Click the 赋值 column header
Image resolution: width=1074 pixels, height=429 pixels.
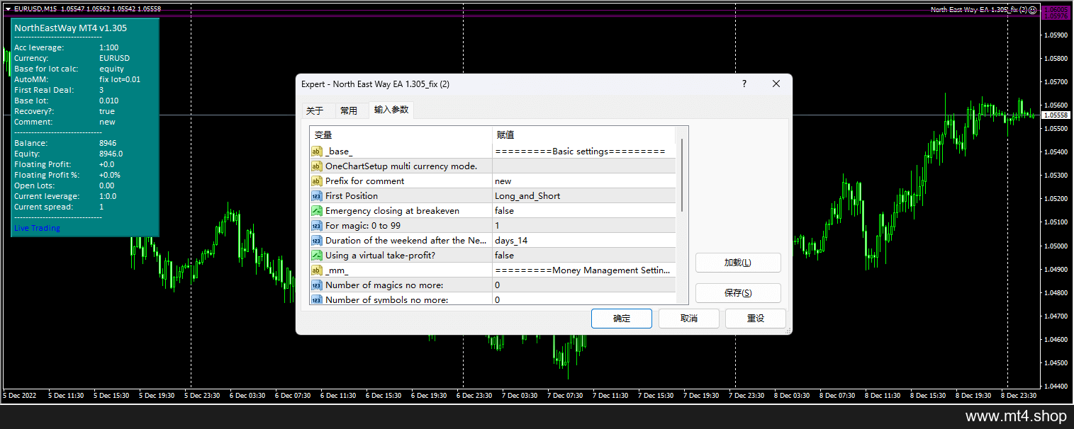tap(584, 135)
